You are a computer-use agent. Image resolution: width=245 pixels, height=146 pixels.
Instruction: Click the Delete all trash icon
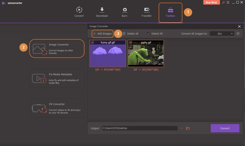124,34
